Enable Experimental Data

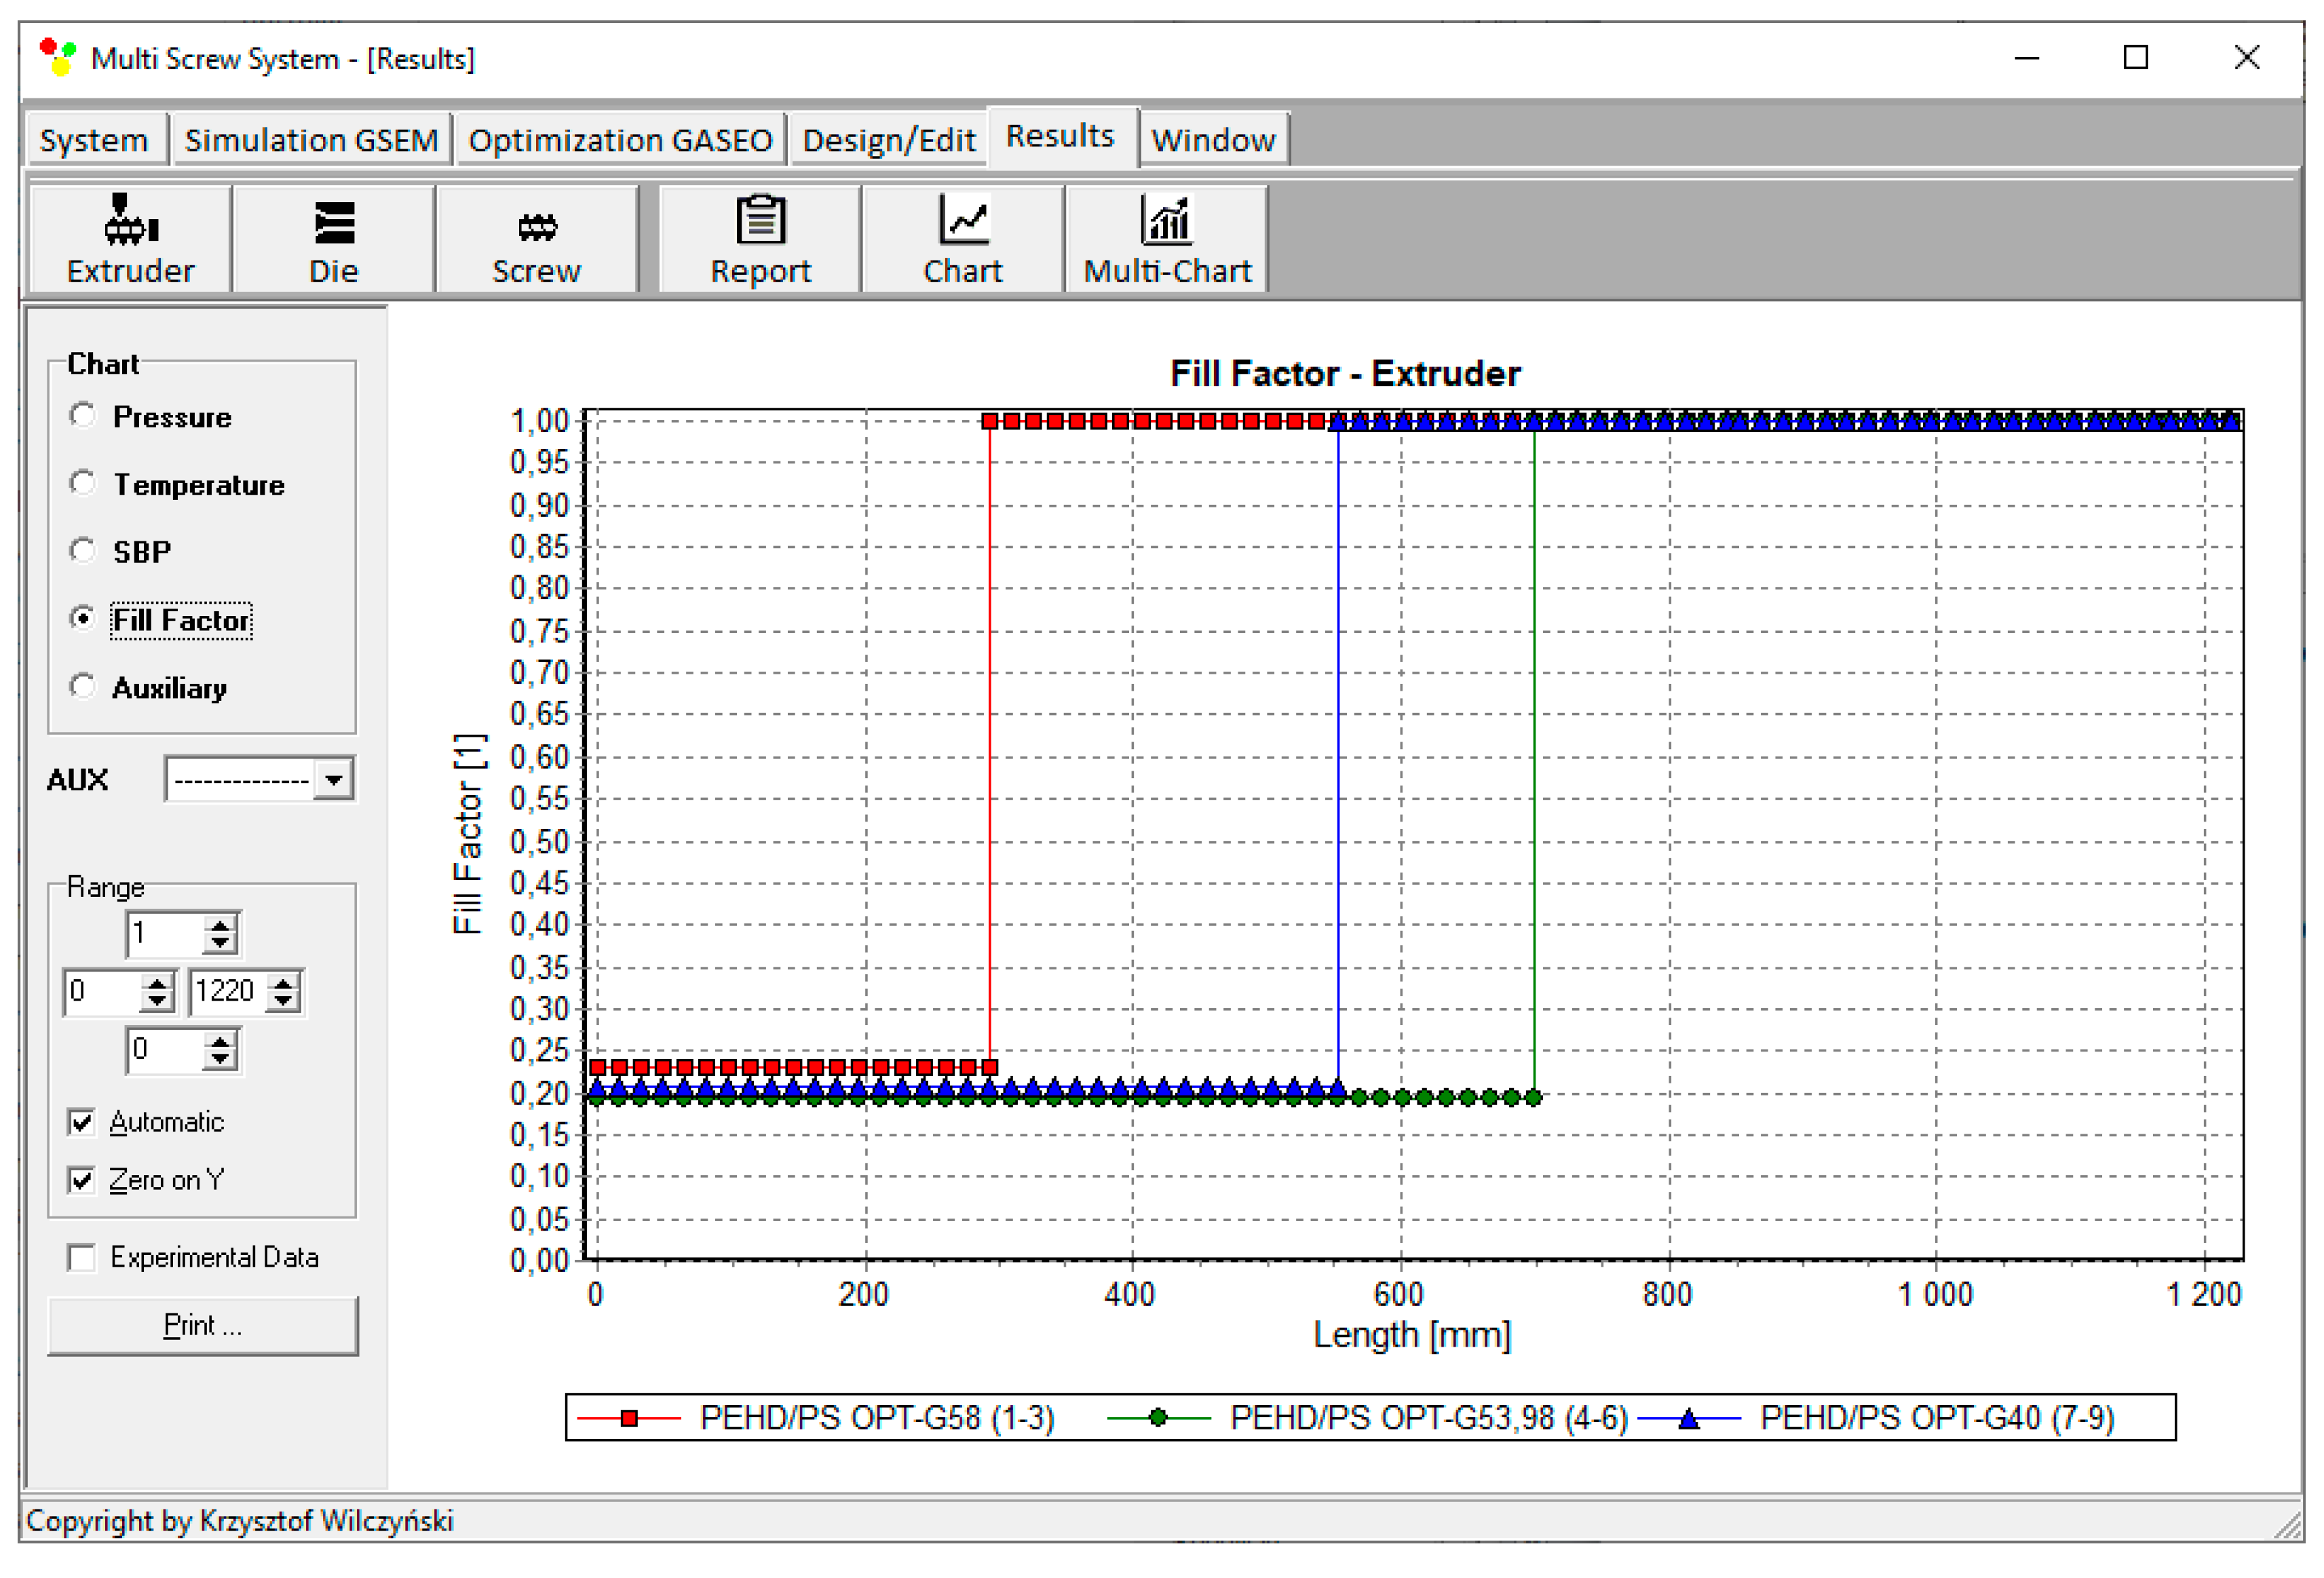click(82, 1257)
